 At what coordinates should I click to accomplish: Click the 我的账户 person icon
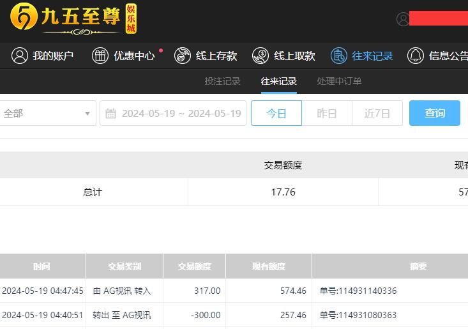coord(20,56)
